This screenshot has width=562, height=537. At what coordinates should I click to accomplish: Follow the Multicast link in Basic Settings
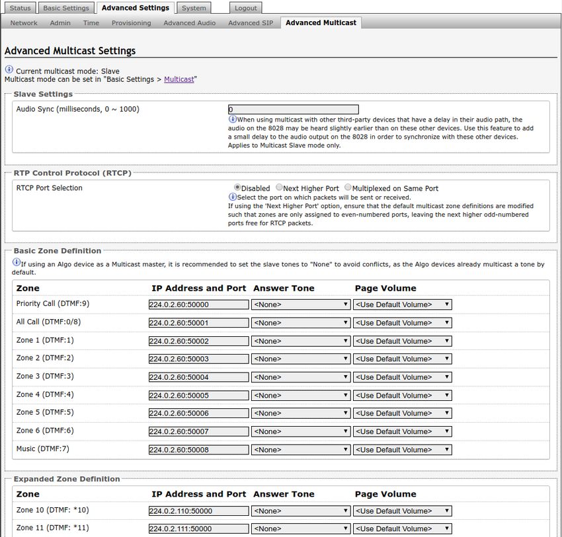tap(179, 79)
